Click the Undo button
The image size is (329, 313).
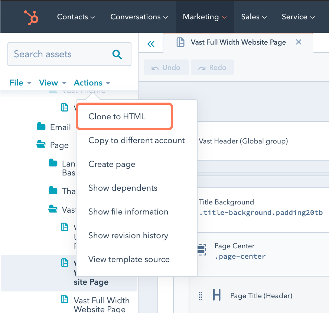166,67
